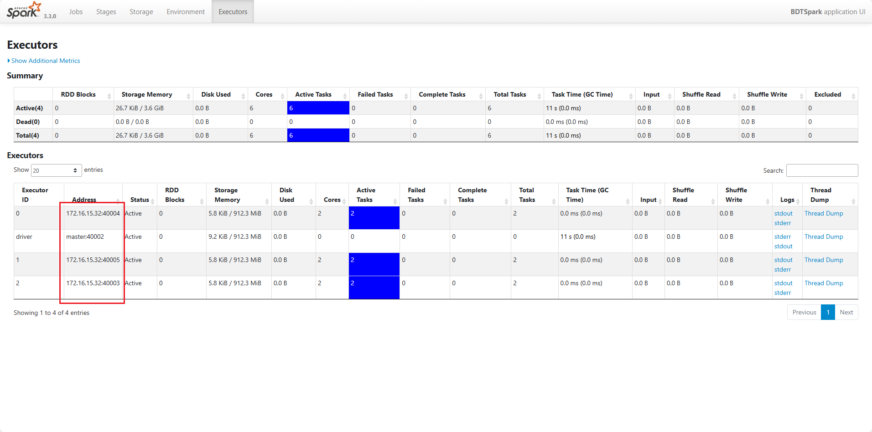Open Thread Dump for the driver

pyautogui.click(x=824, y=237)
